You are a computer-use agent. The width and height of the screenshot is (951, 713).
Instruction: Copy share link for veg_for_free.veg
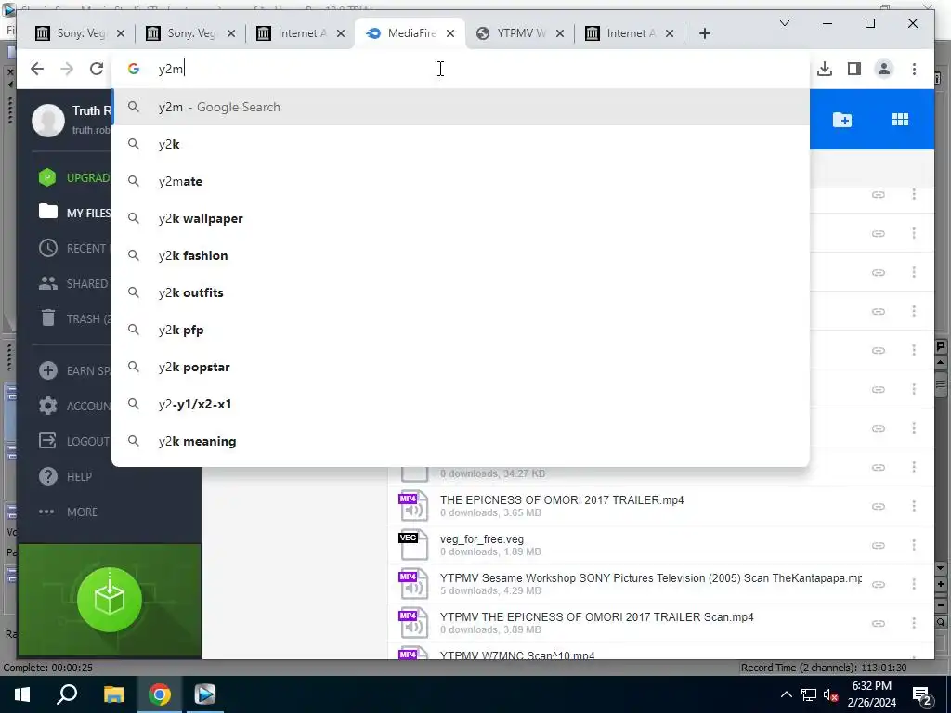pos(878,545)
